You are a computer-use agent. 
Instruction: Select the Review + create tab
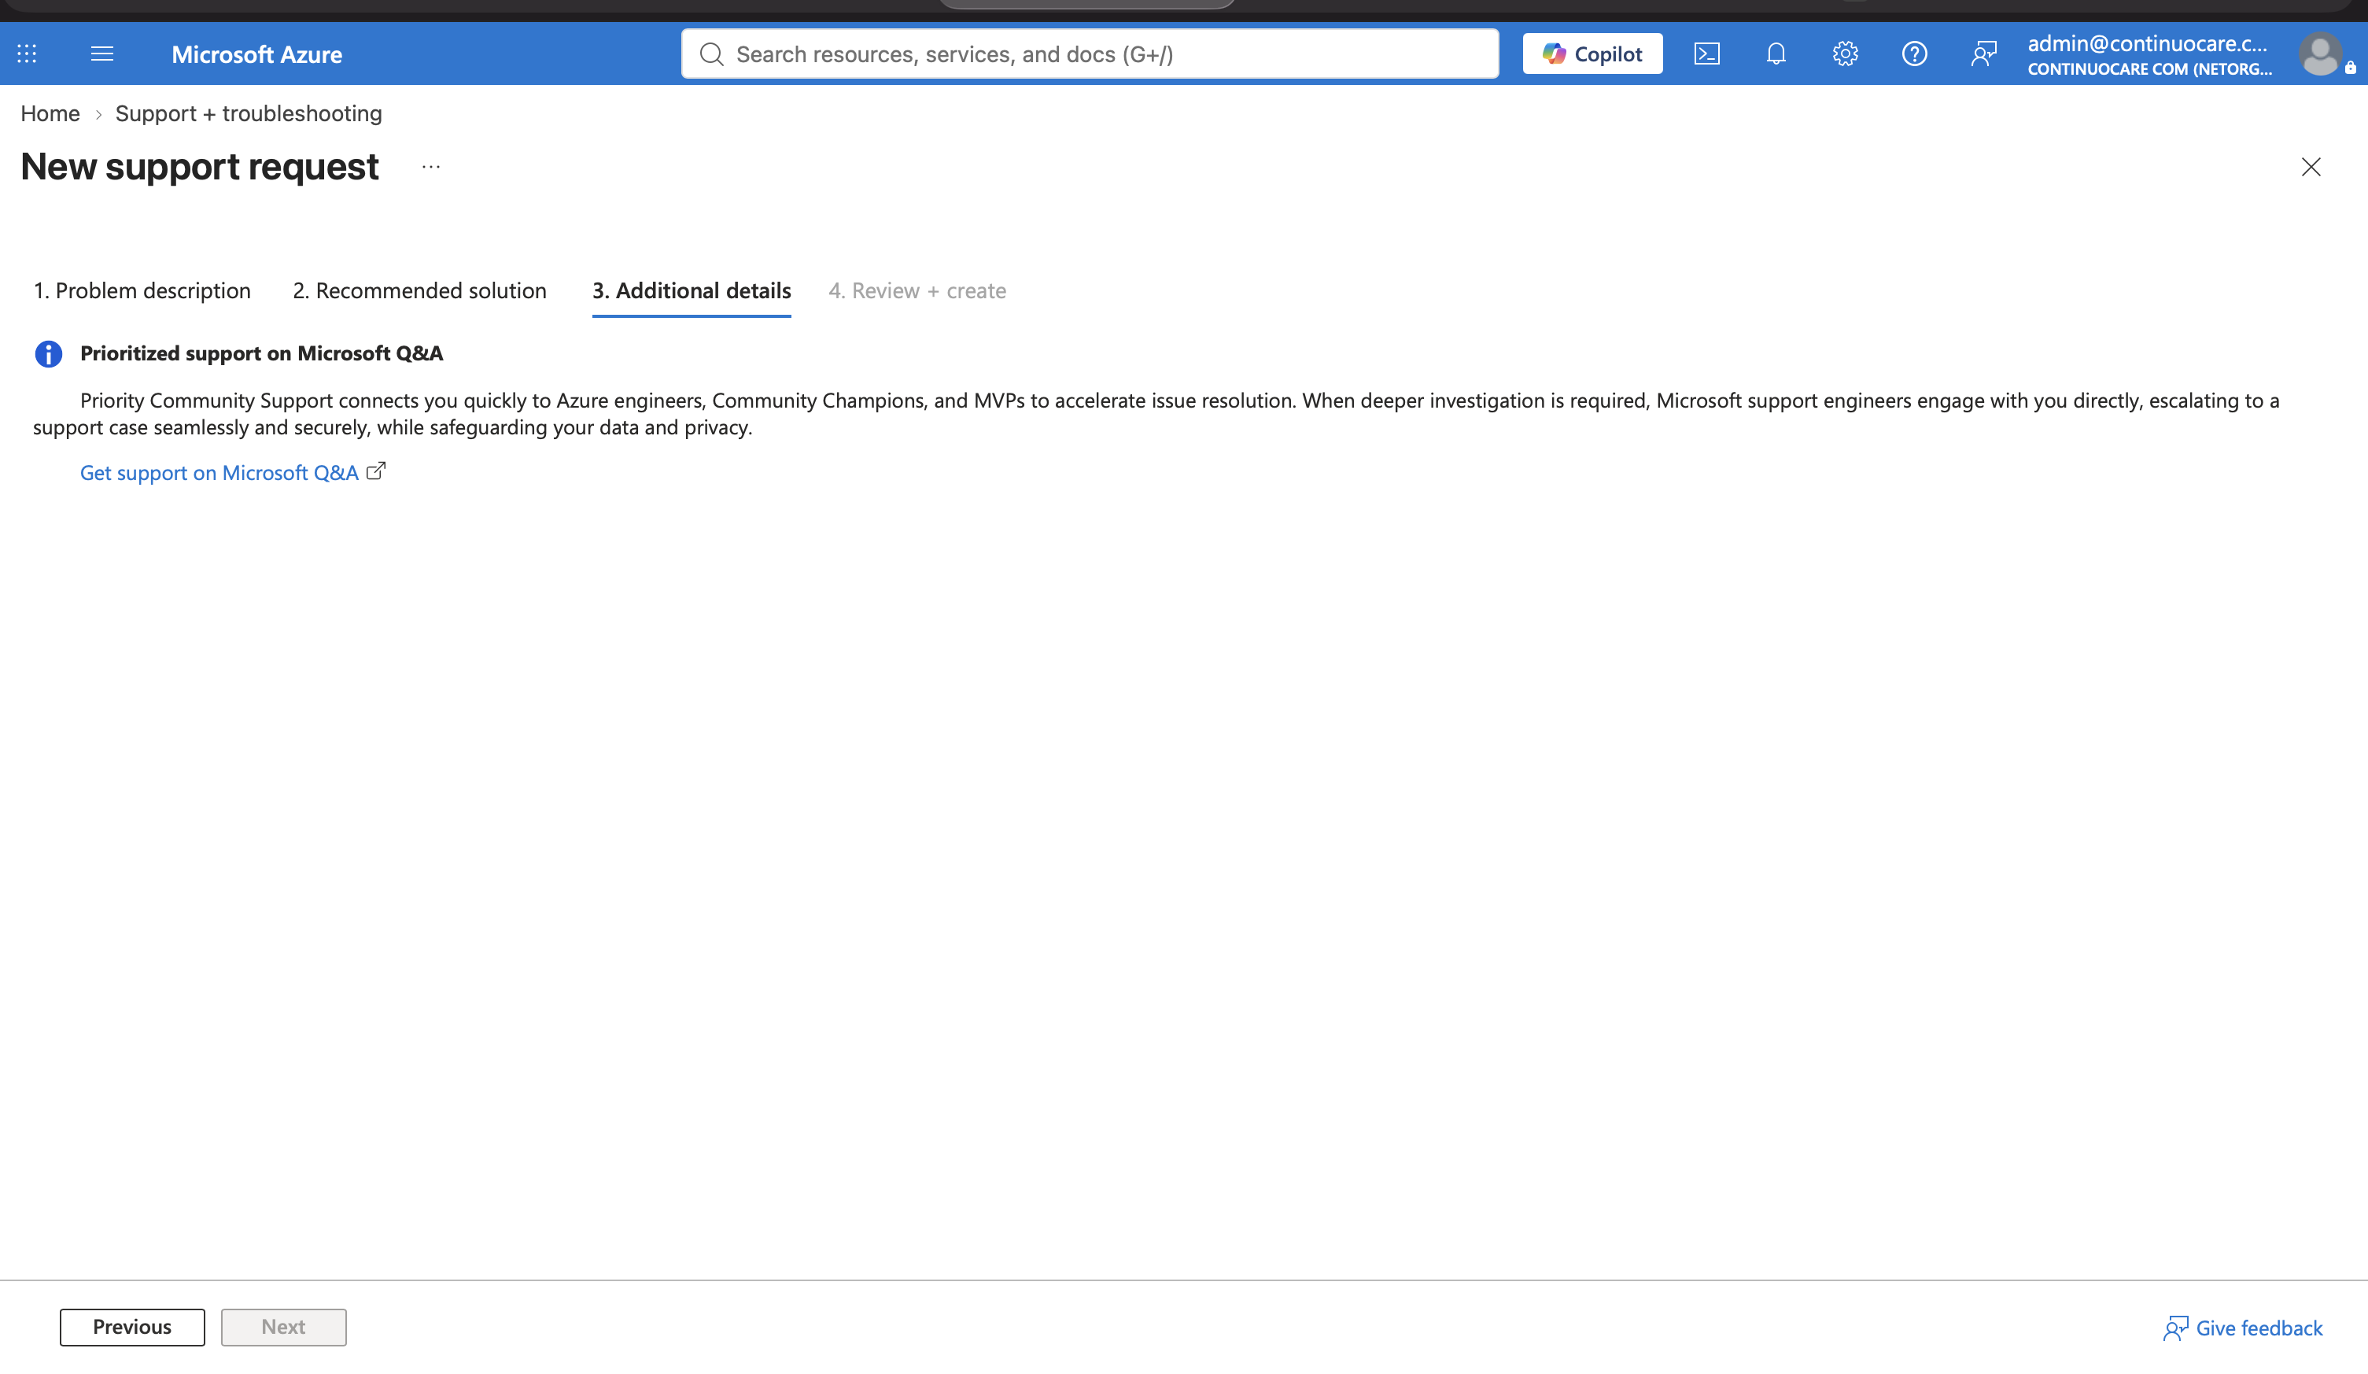tap(917, 290)
